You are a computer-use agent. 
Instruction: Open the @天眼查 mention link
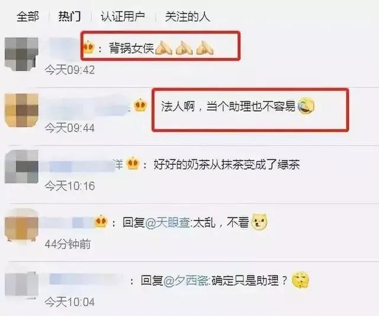coord(167,222)
